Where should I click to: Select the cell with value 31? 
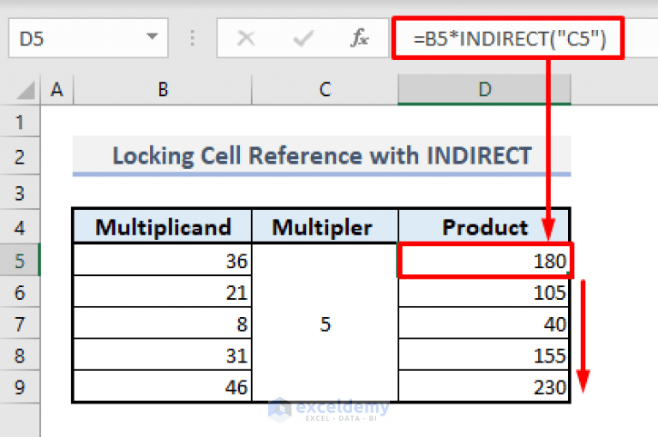tap(163, 355)
